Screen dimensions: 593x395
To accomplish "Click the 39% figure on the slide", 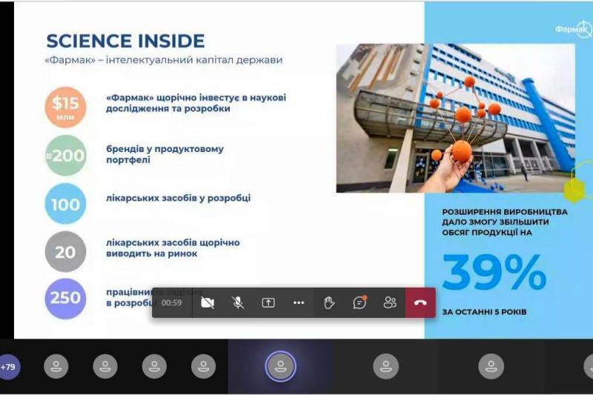I will coord(494,273).
